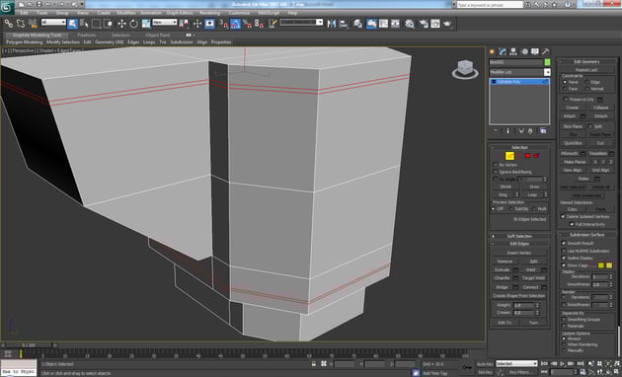Open the application menu logo button
The width and height of the screenshot is (622, 377).
click(7, 7)
